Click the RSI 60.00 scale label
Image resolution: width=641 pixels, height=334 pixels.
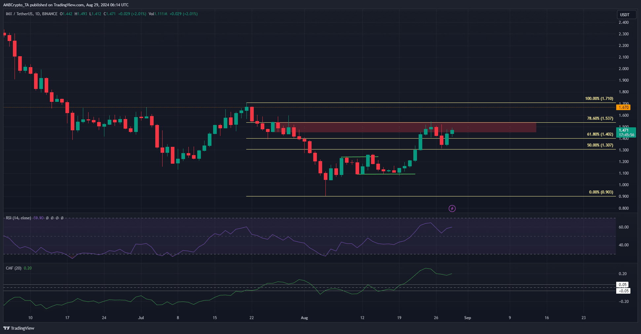623,227
